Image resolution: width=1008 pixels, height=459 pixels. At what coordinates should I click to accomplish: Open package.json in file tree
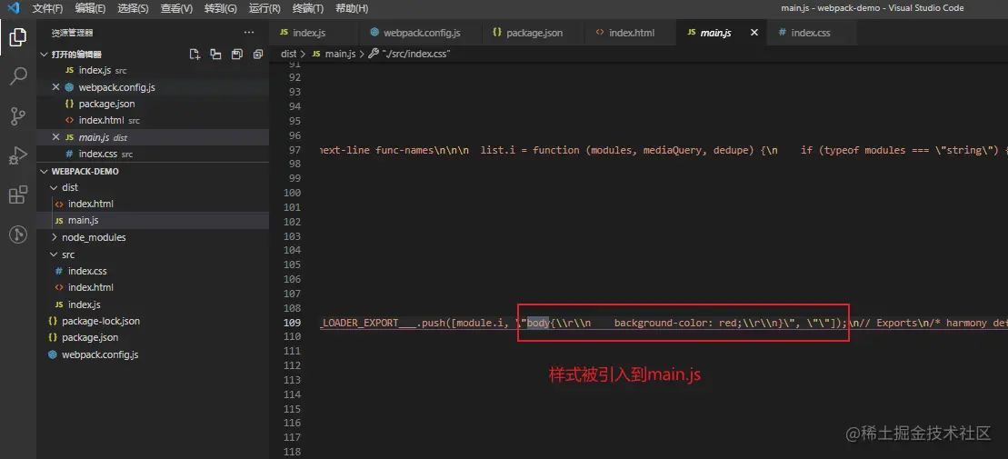click(x=153, y=338)
